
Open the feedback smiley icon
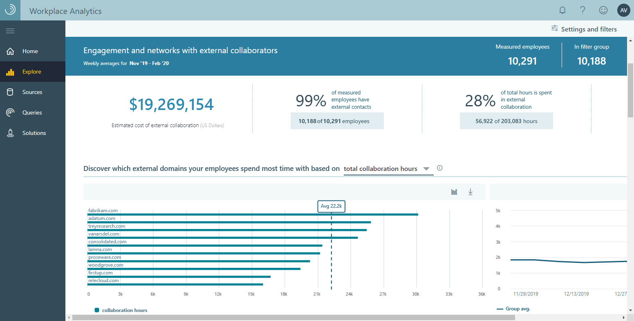point(603,11)
